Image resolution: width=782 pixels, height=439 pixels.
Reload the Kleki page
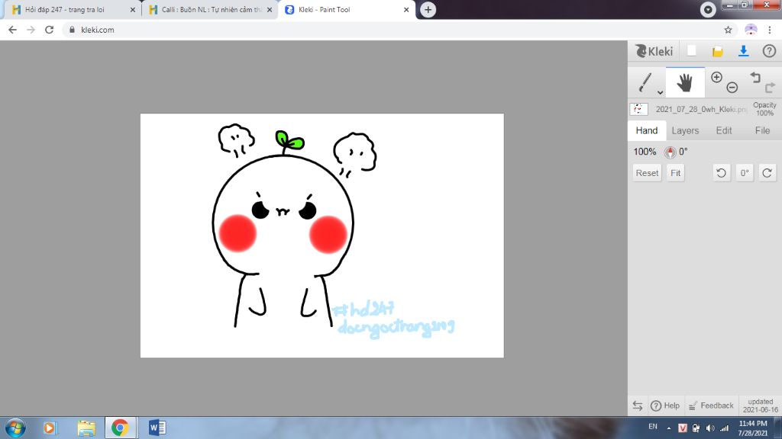pyautogui.click(x=49, y=30)
